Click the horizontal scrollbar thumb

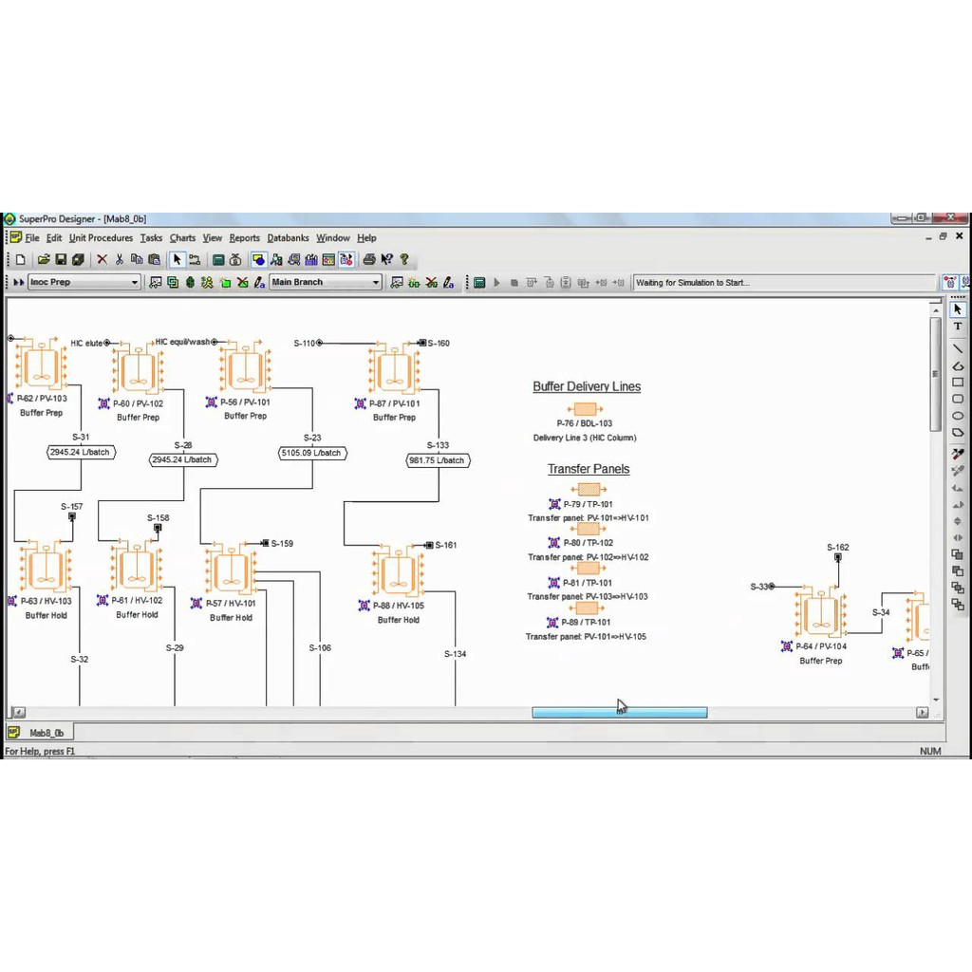[x=619, y=712]
